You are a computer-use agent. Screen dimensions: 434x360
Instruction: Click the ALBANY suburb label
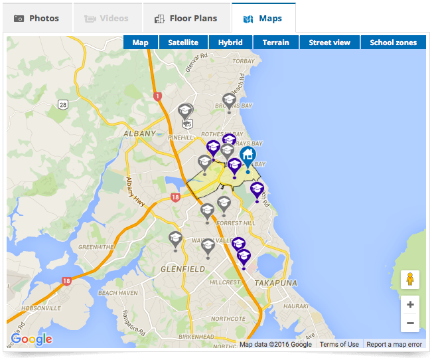[x=140, y=134]
